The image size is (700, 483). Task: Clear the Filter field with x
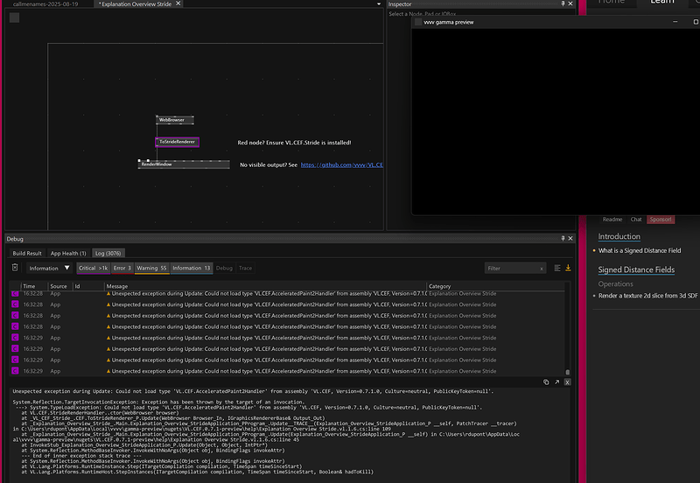[x=542, y=269]
